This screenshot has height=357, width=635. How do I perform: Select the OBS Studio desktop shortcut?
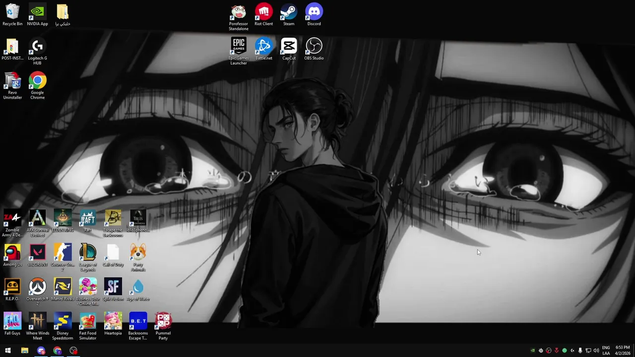tap(314, 49)
